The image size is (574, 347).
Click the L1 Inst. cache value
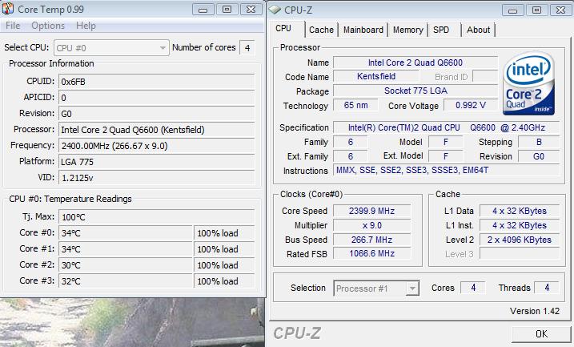[520, 225]
